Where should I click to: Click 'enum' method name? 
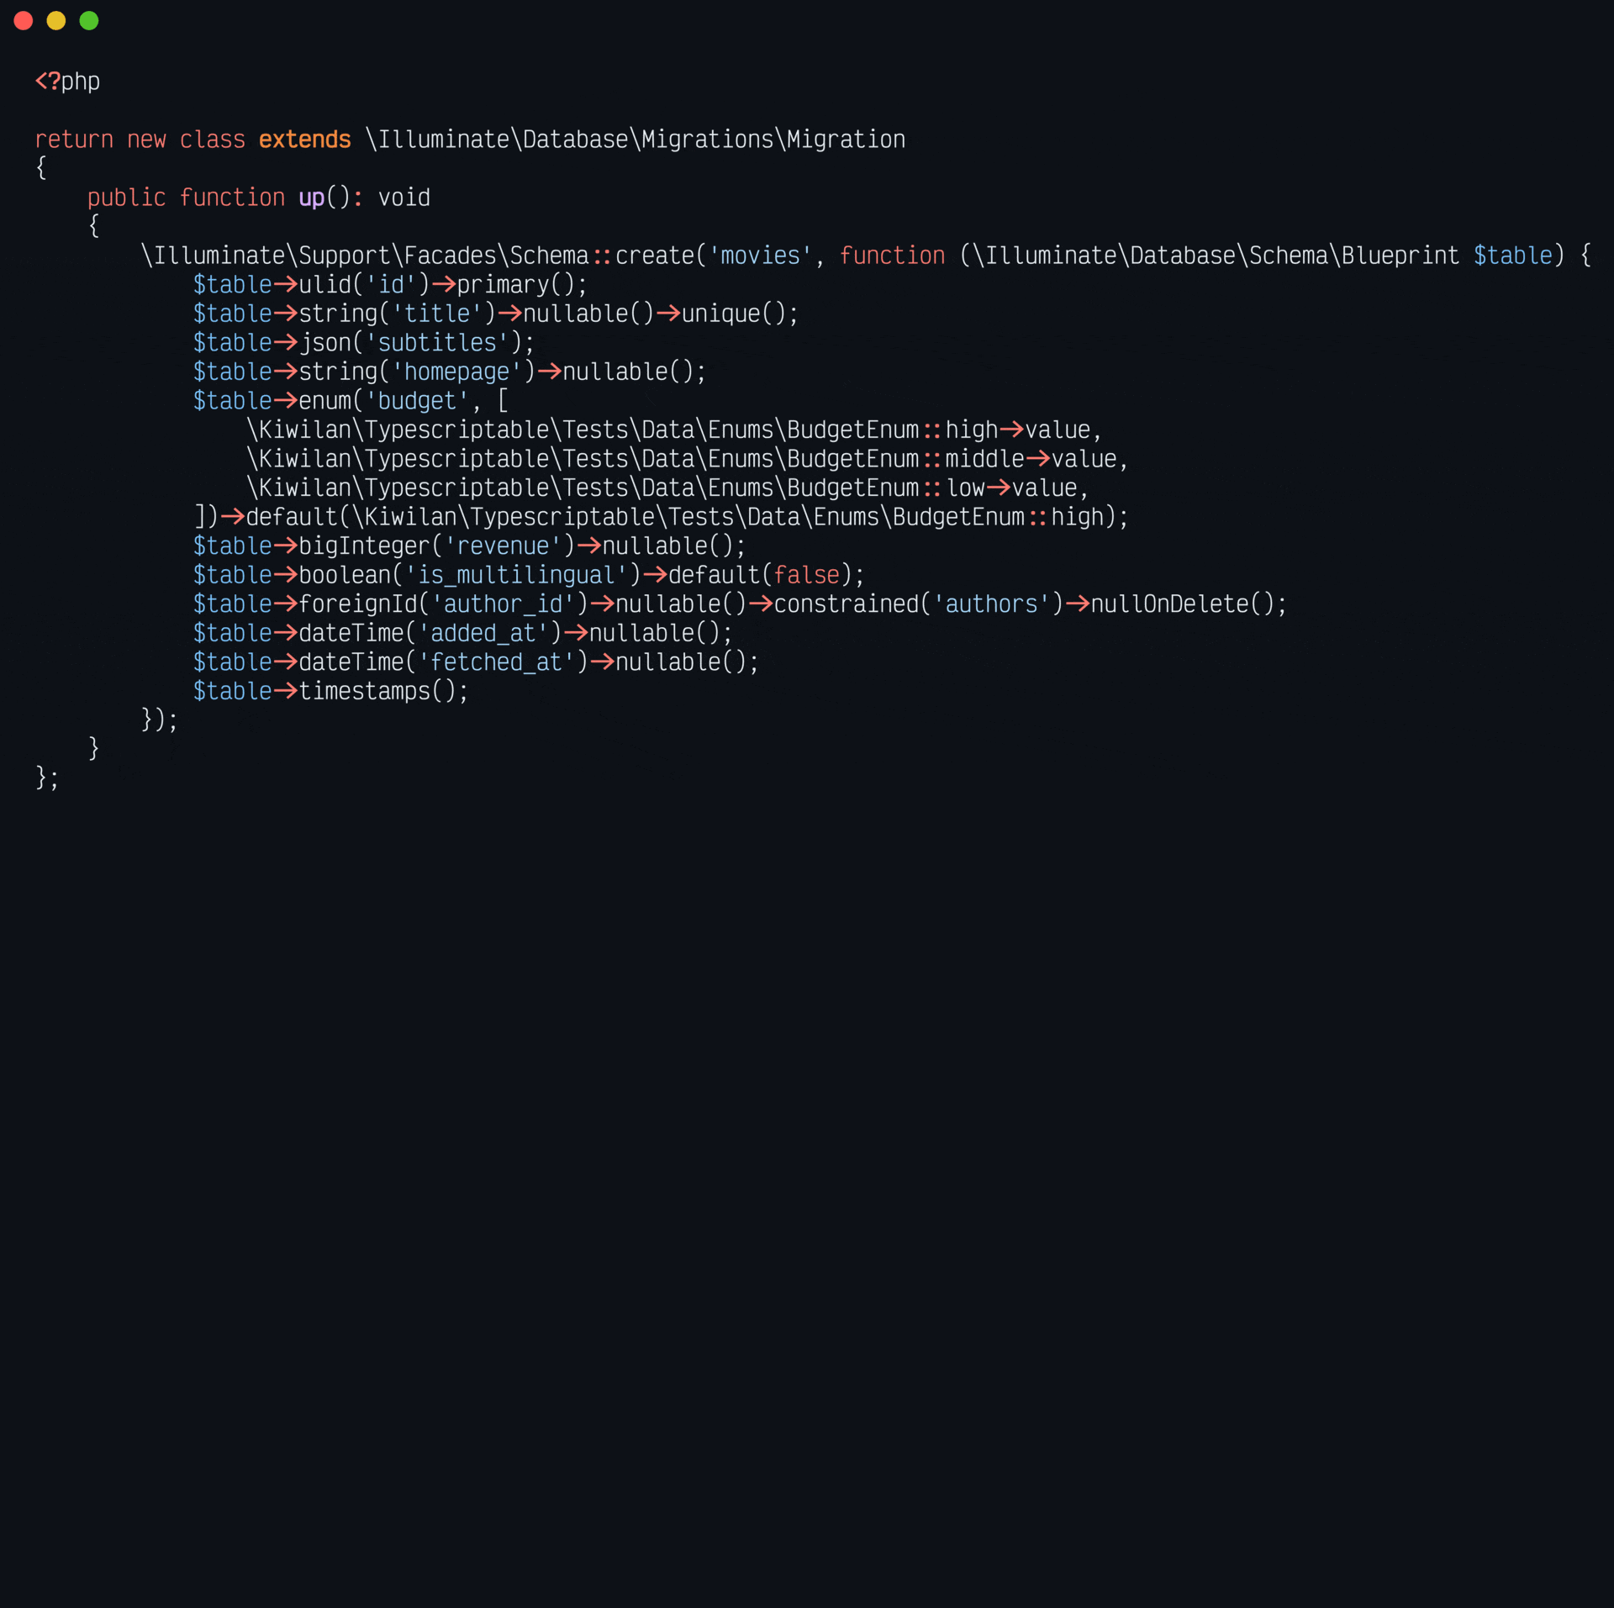324,401
